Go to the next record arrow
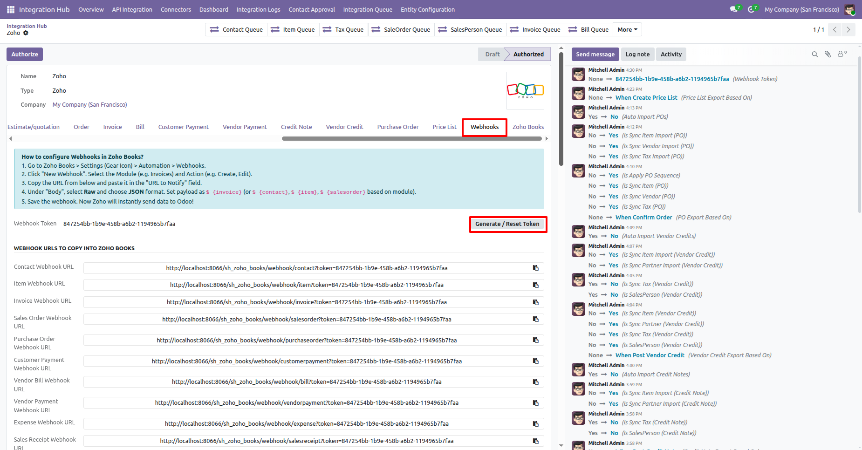The width and height of the screenshot is (862, 450). click(848, 30)
